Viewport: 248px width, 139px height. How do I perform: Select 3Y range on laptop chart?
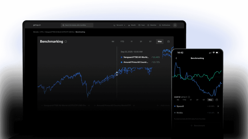141,42
